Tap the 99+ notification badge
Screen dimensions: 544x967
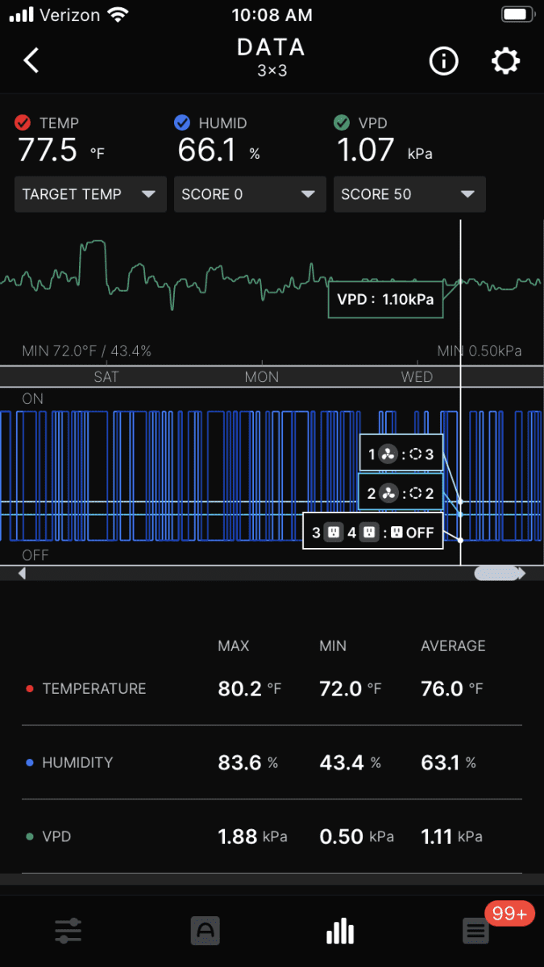click(509, 915)
